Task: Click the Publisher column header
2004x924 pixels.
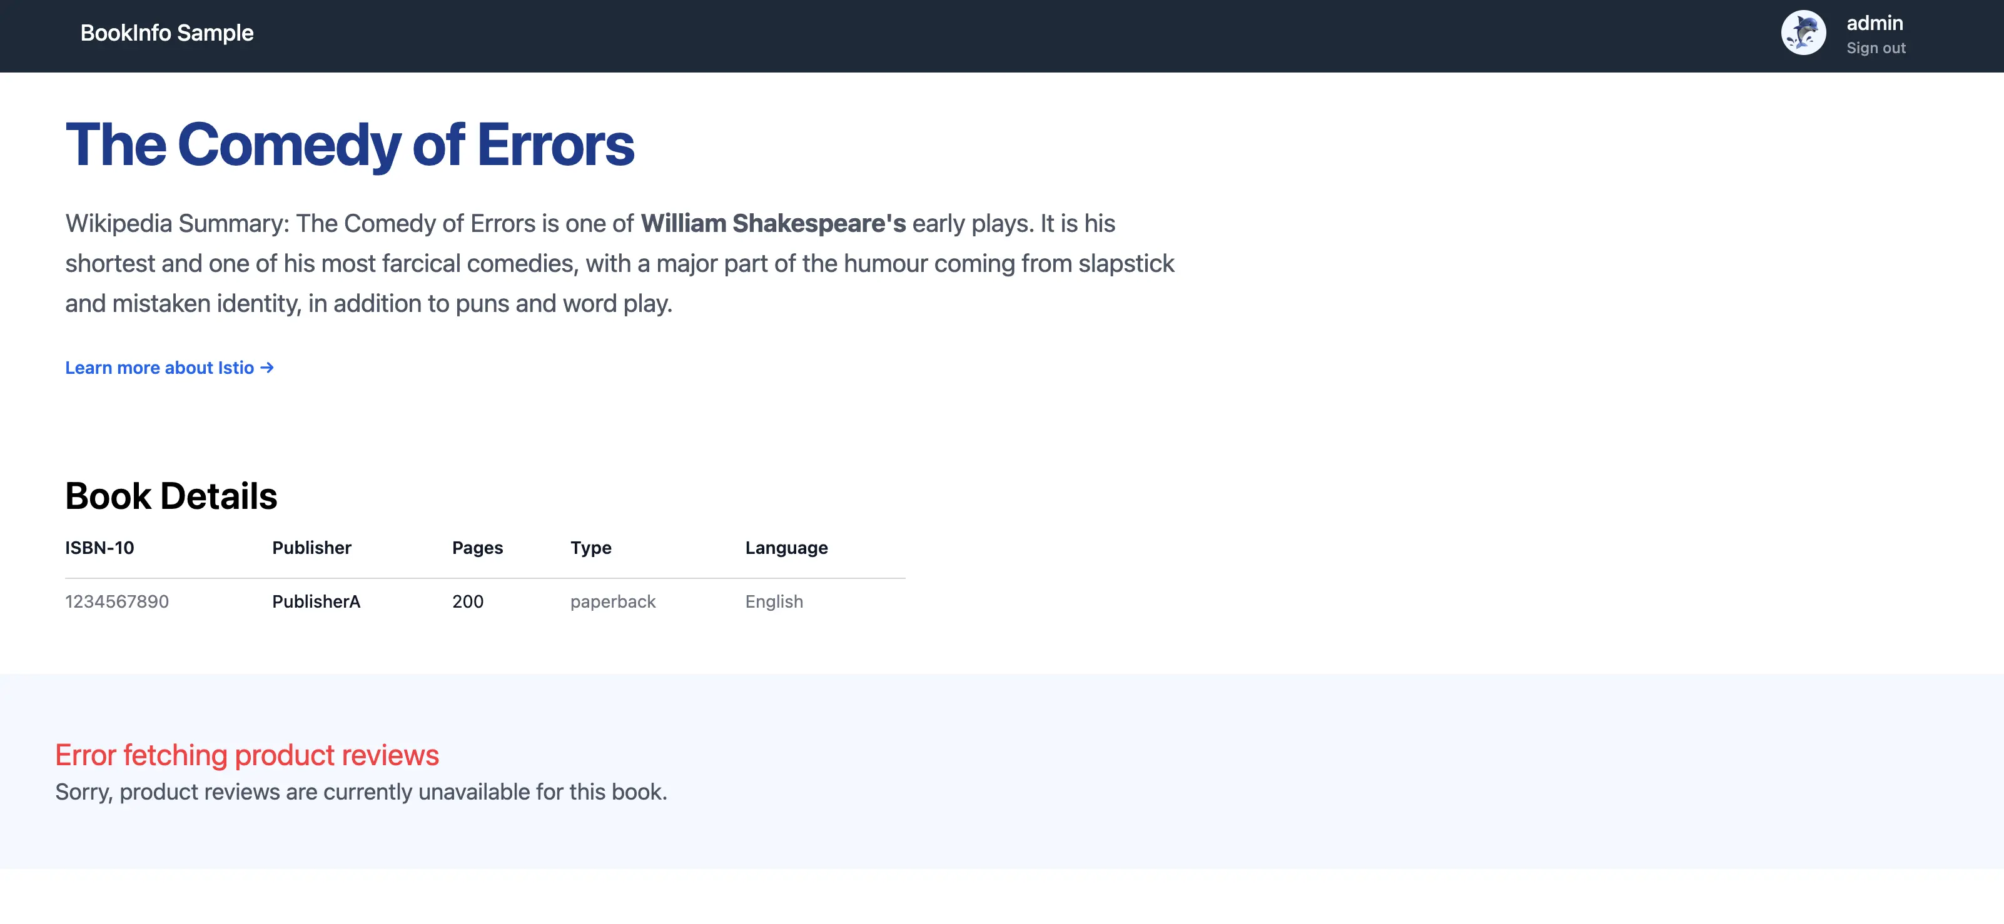Action: (x=311, y=548)
